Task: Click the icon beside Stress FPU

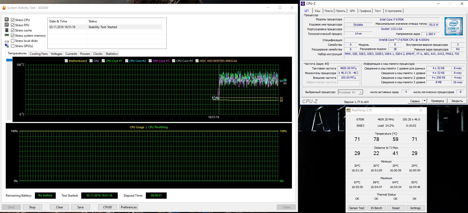Action: pos(7,25)
